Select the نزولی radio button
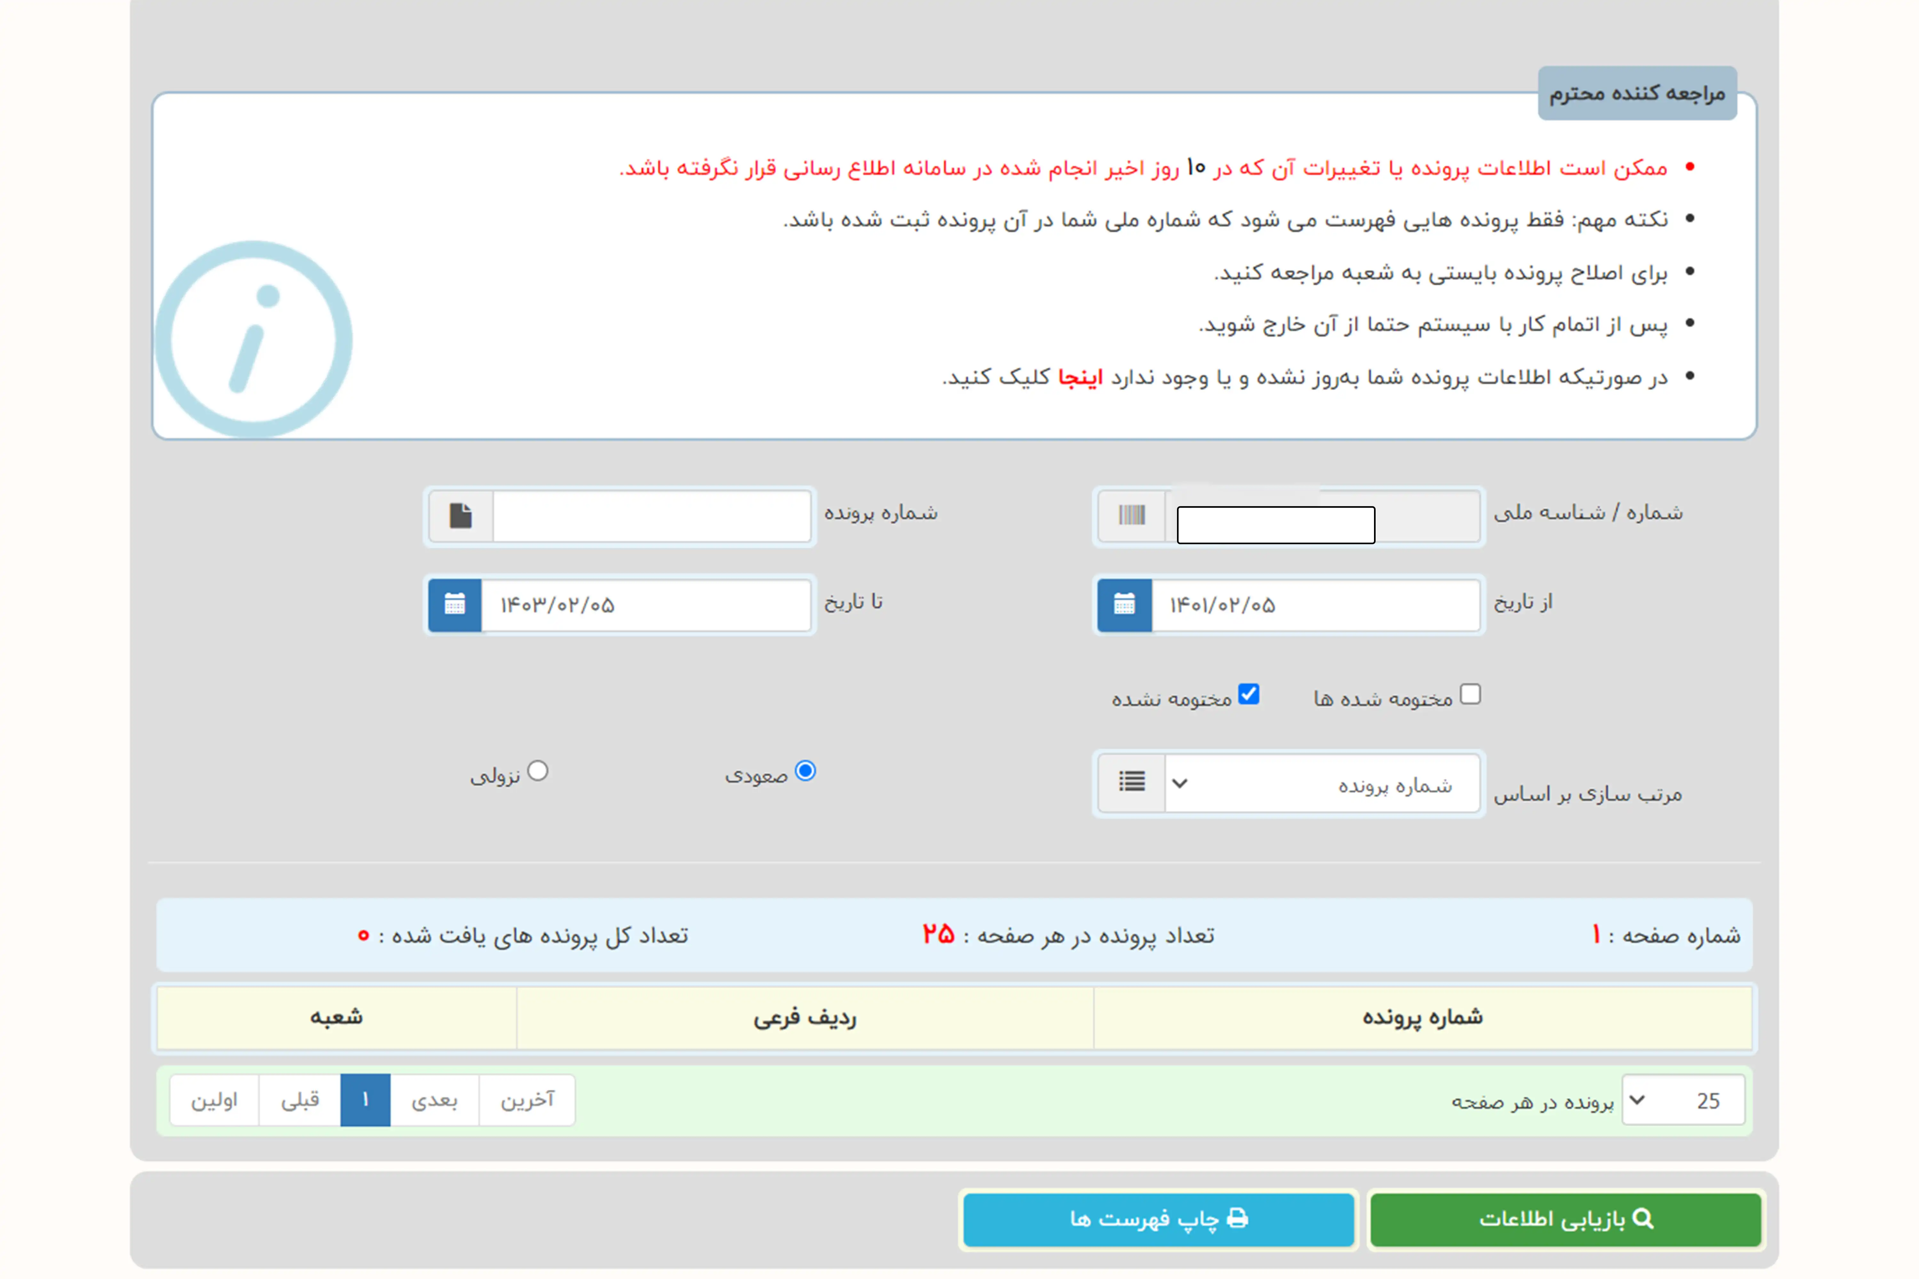The width and height of the screenshot is (1919, 1279). click(538, 771)
